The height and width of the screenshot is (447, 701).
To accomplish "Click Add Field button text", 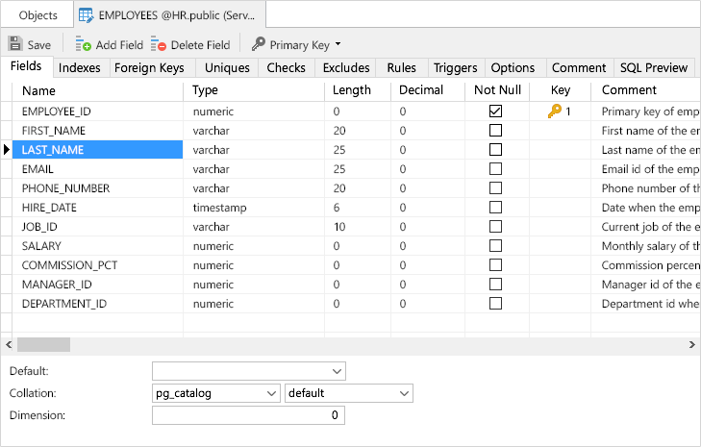I will [119, 44].
